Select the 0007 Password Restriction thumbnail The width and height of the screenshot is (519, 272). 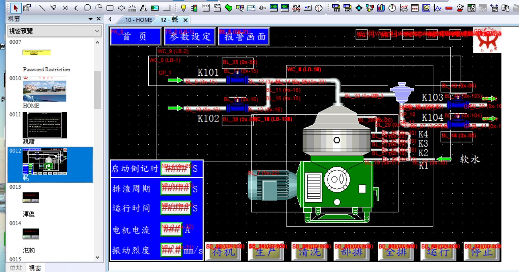coord(36,53)
